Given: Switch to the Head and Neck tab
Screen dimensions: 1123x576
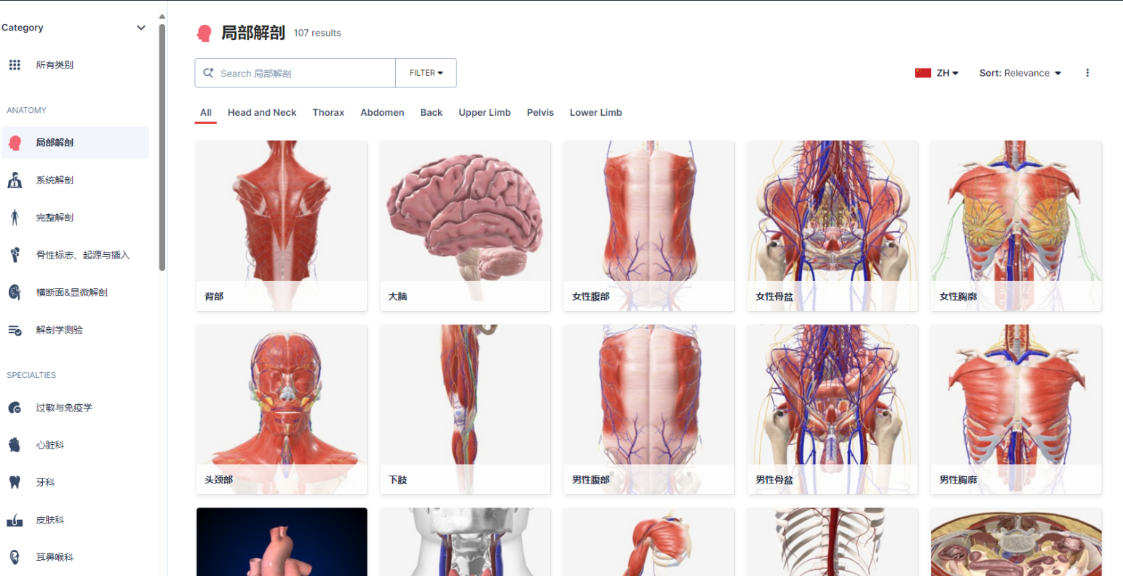Looking at the screenshot, I should click(262, 113).
